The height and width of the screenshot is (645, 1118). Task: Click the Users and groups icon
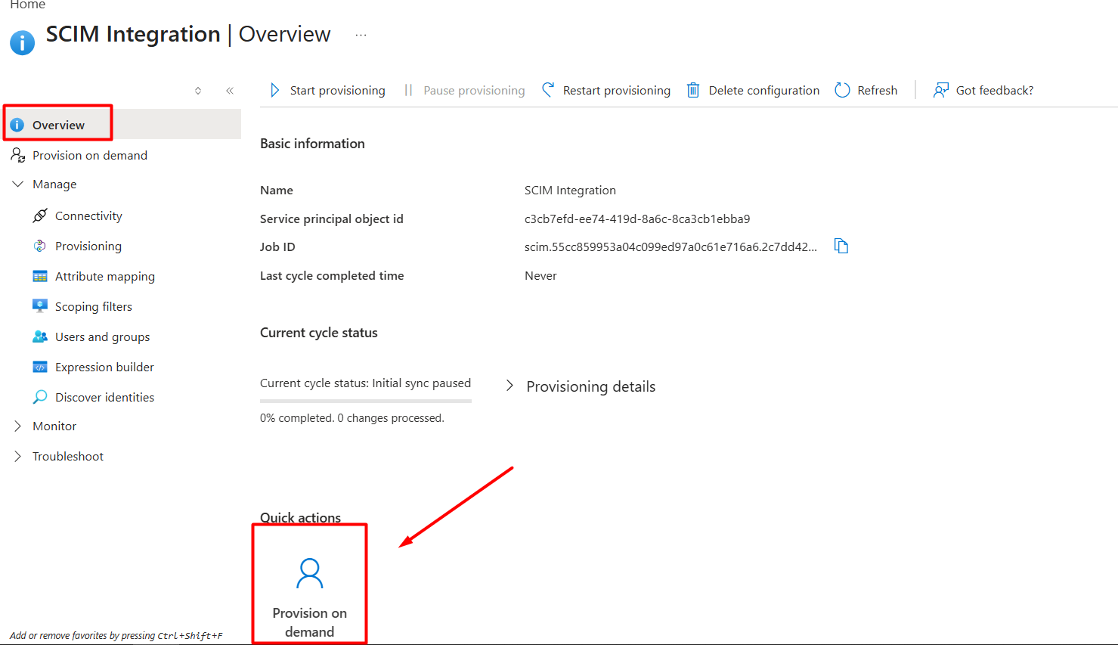40,336
